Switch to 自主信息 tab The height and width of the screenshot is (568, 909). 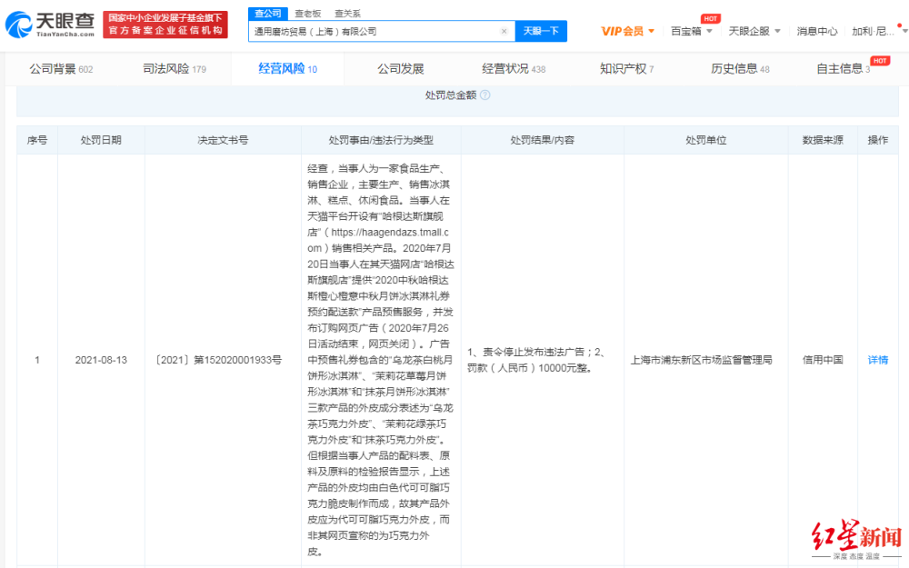click(843, 69)
